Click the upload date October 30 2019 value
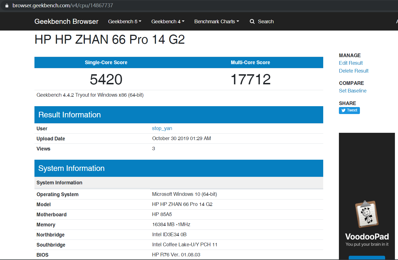398x260 pixels. [181, 138]
